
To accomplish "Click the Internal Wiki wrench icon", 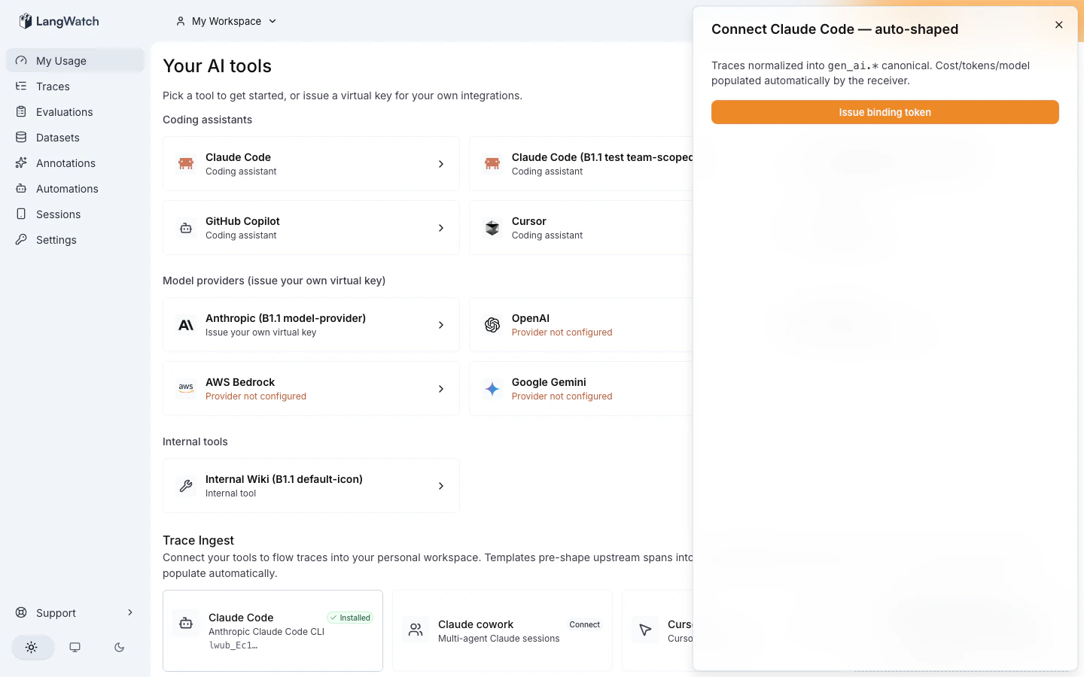I will 186,486.
